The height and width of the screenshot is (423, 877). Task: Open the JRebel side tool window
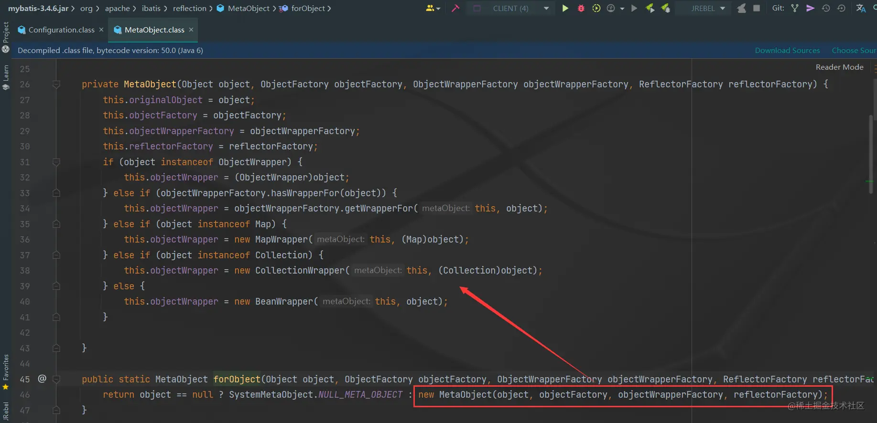tap(6, 412)
